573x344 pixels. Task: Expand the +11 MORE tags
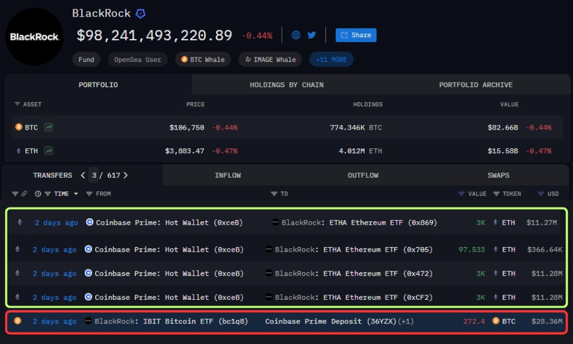[x=331, y=59]
